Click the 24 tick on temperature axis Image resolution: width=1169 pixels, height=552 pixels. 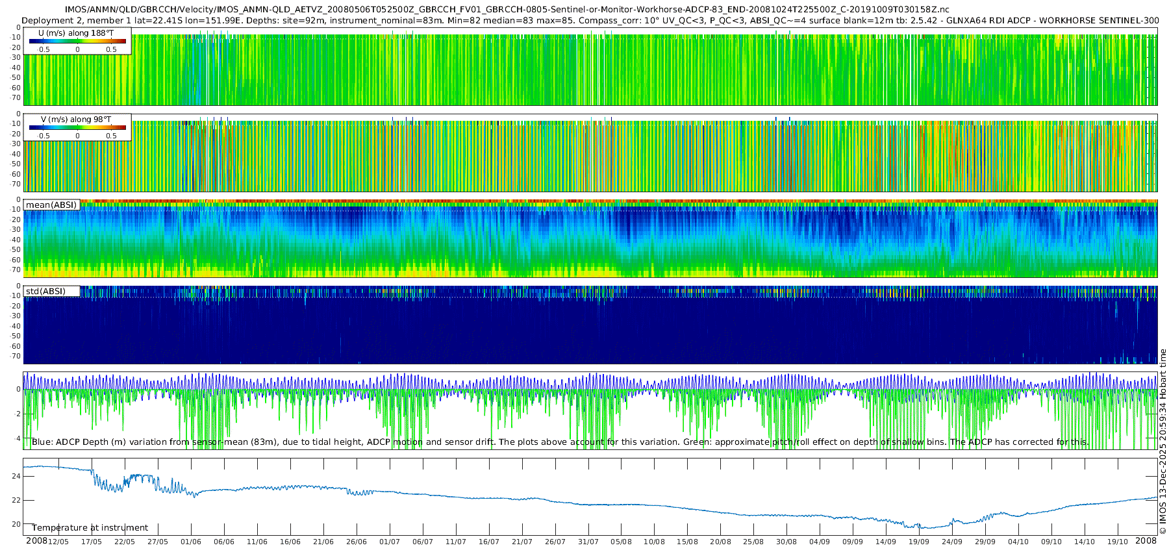16,476
